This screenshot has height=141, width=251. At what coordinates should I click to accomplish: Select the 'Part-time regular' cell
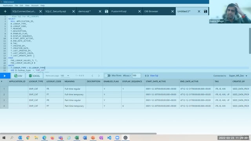coord(75,100)
